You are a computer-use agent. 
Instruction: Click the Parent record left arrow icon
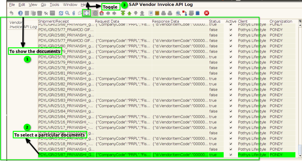[x=108, y=13]
